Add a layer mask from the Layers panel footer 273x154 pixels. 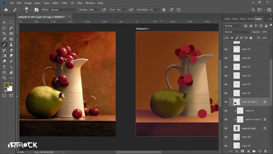[x=242, y=151]
